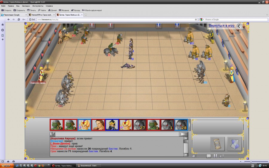Viewport: 269px width, 168px height.
Task: Click the chat send arrow button
Action: pos(184,134)
